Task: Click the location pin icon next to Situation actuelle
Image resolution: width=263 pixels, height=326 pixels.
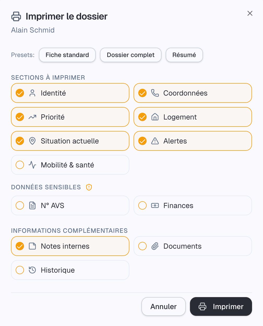Action: click(x=32, y=141)
